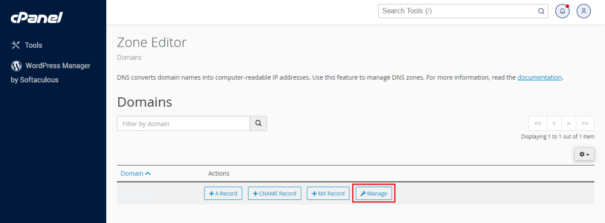The height and width of the screenshot is (223, 605).
Task: Click the Actions column header
Action: point(219,173)
